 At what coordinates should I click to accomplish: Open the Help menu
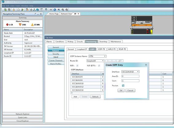(31, 6)
